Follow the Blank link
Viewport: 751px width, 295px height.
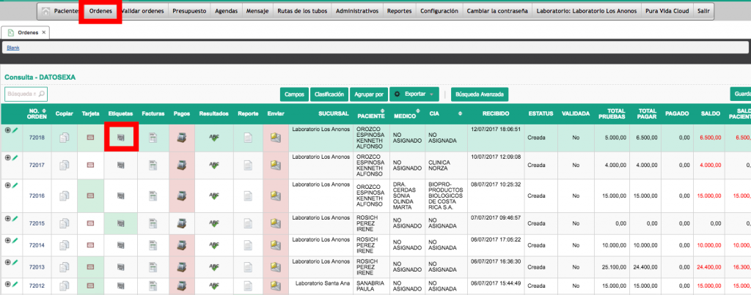[x=13, y=48]
